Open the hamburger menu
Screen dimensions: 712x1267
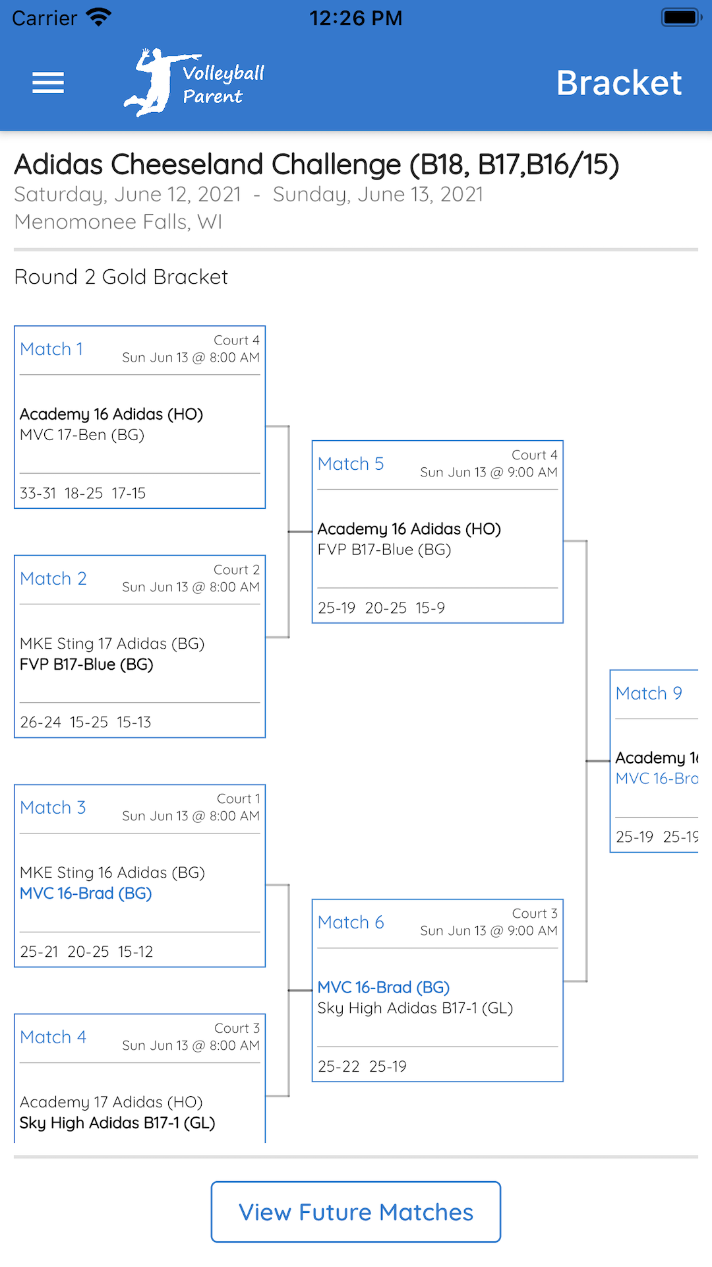tap(48, 82)
